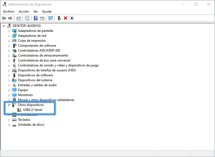This screenshot has width=215, height=157.
Task: Expand the Teclados category
Action: [9, 120]
